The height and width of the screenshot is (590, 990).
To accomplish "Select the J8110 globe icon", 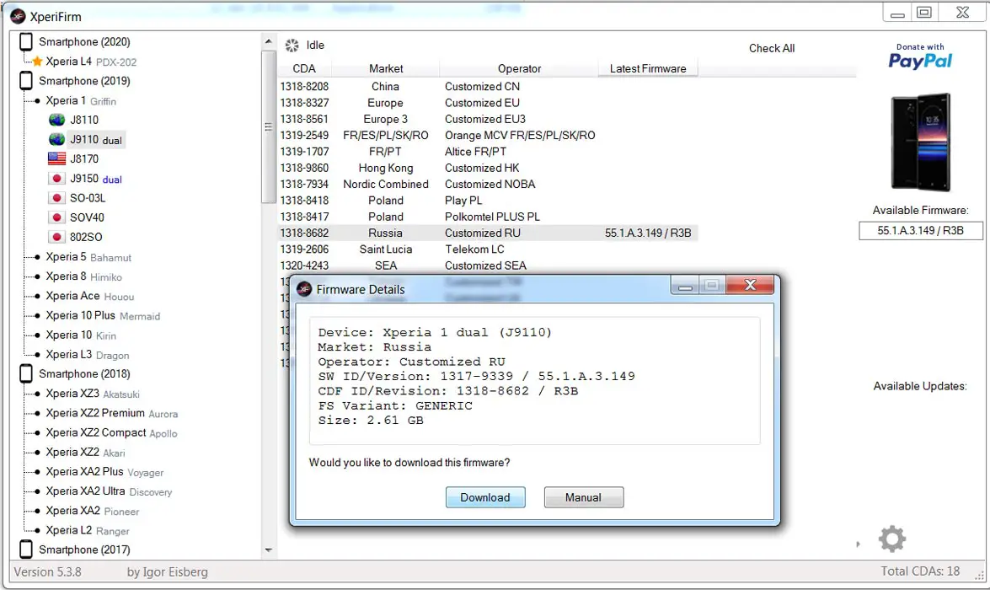I will [56, 120].
